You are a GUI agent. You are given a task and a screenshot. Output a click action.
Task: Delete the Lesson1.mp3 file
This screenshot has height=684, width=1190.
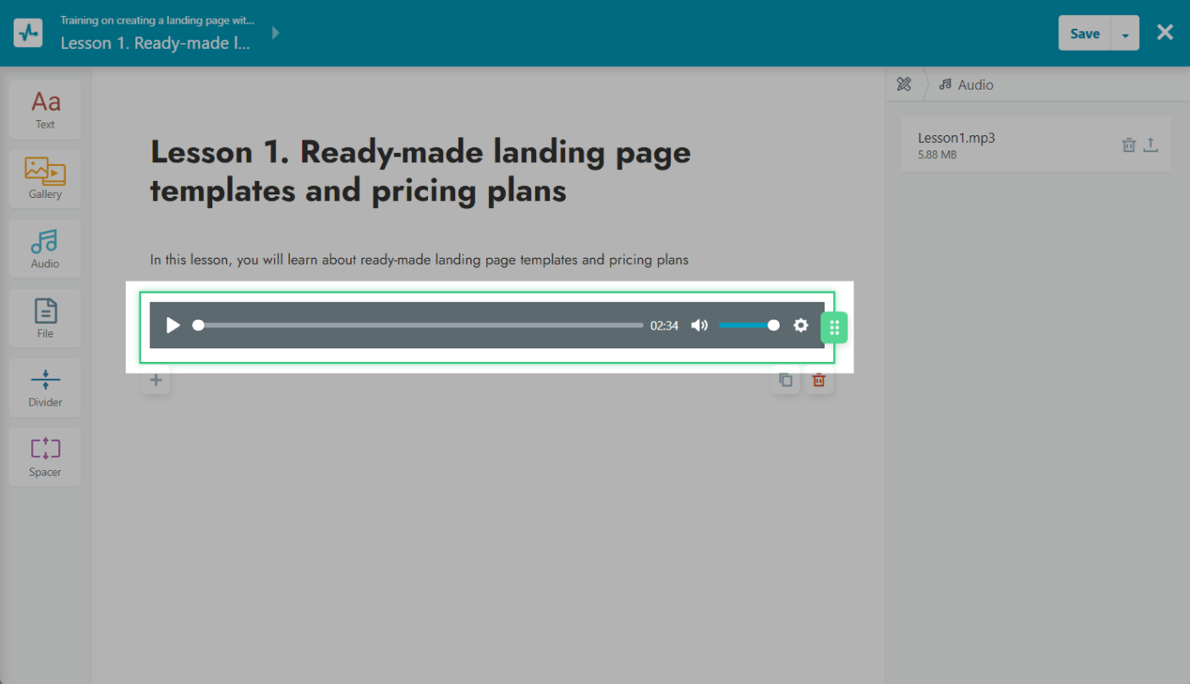coord(1128,145)
